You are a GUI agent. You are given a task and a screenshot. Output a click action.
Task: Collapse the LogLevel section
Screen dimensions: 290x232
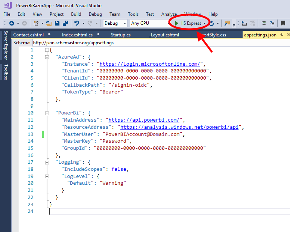(47, 176)
